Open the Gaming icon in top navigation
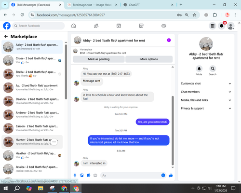The height and width of the screenshot is (193, 241). click(x=164, y=26)
